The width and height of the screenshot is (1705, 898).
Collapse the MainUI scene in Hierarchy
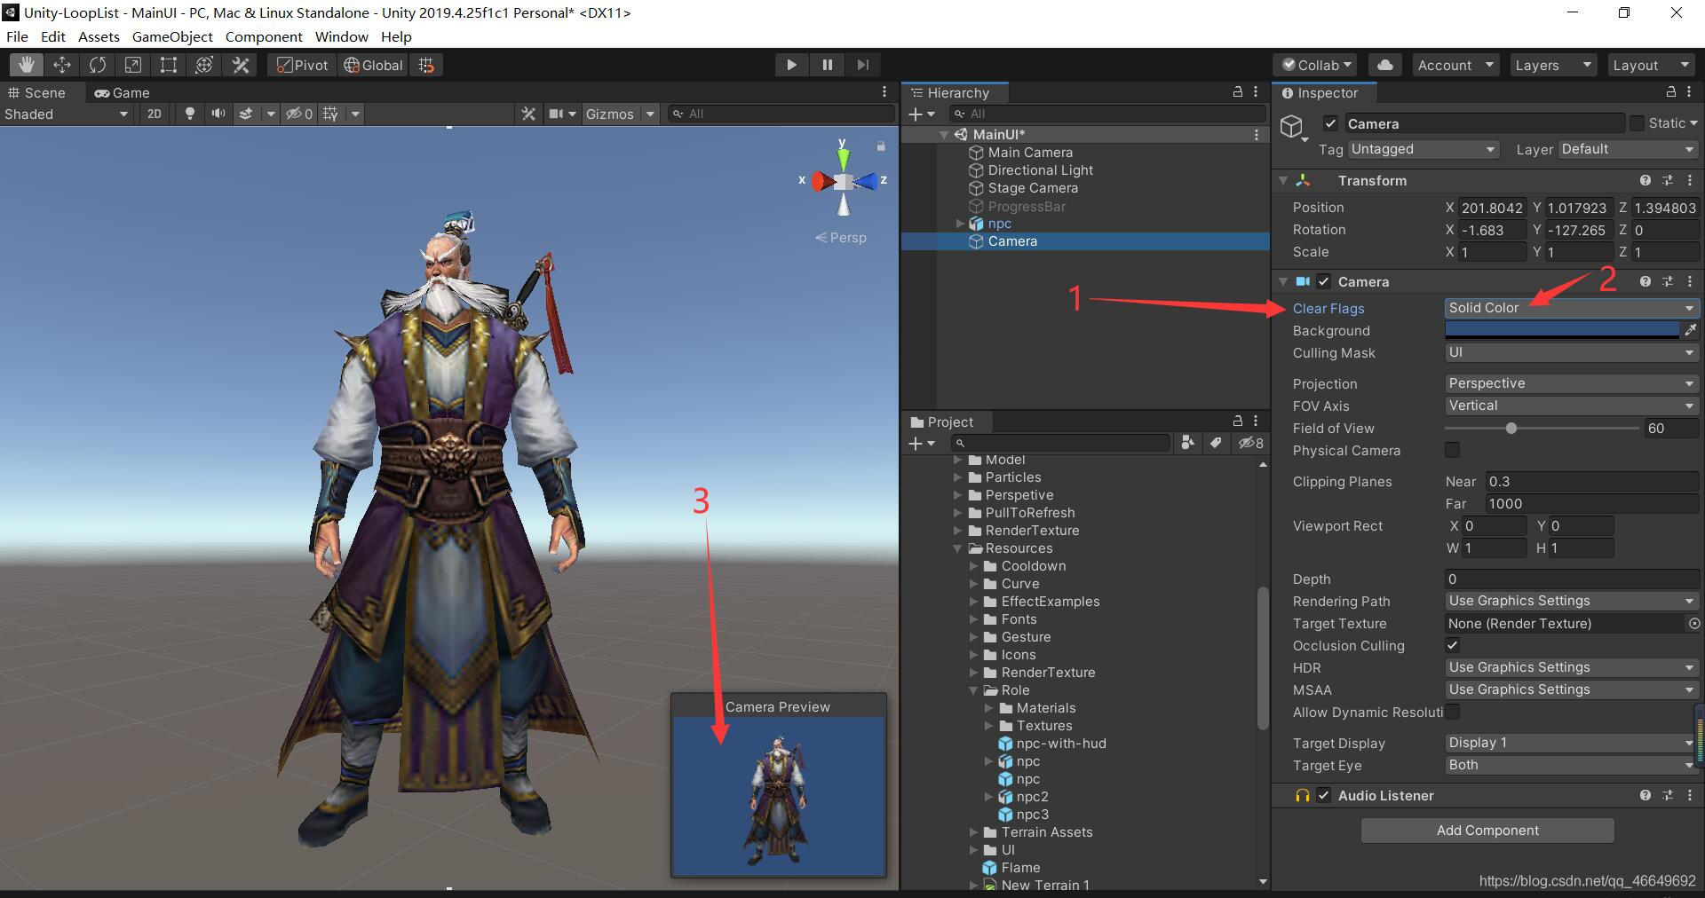pyautogui.click(x=944, y=135)
